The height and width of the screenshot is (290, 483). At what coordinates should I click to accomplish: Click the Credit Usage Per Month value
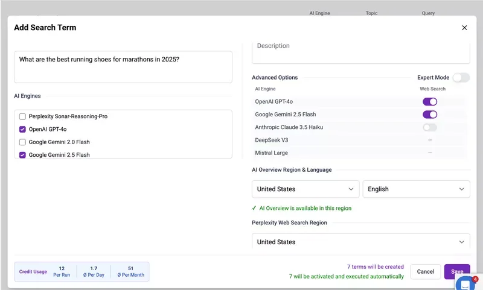pos(131,271)
